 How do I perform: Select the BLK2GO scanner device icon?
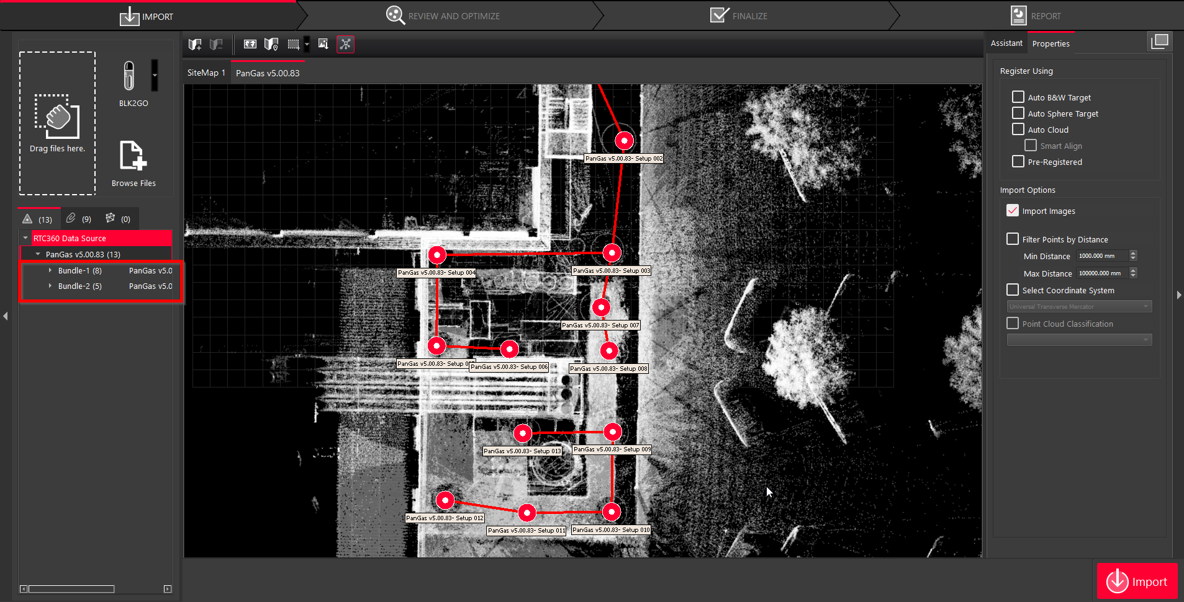(x=129, y=77)
